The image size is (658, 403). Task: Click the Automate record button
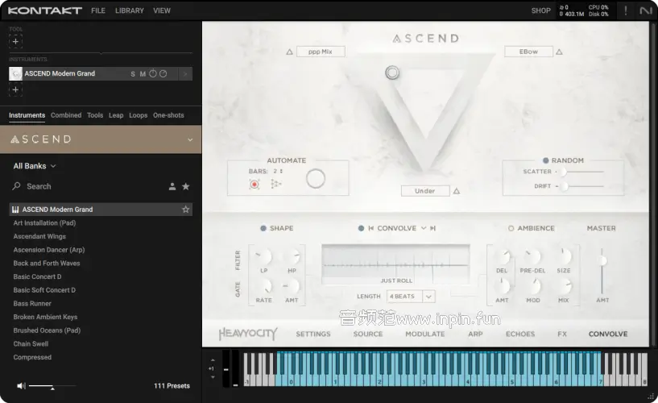point(255,185)
